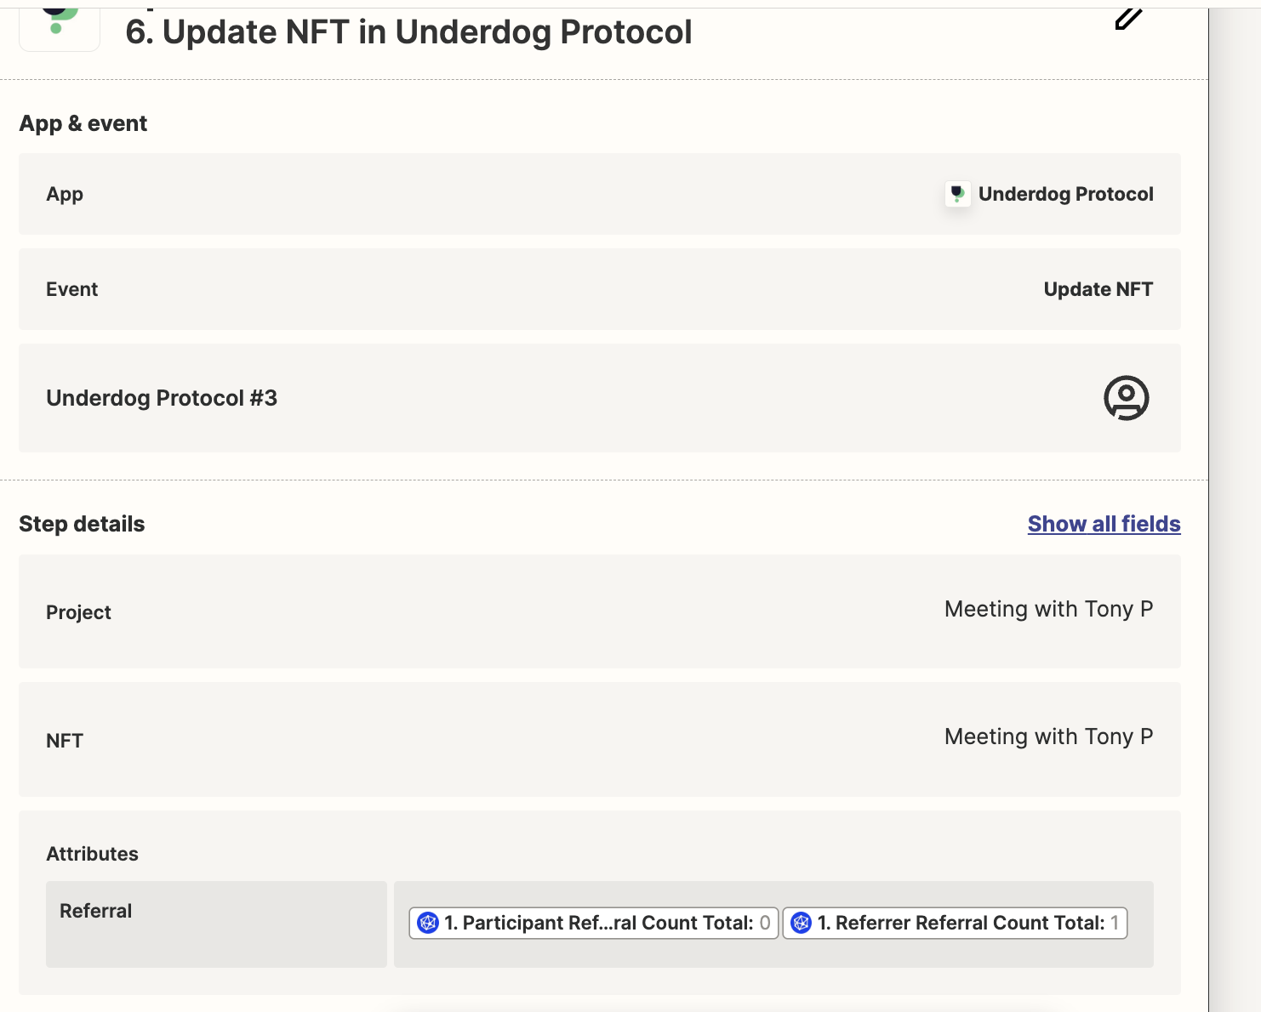Screen dimensions: 1261x1012
Task: Click the Attributes label
Action: [92, 854]
